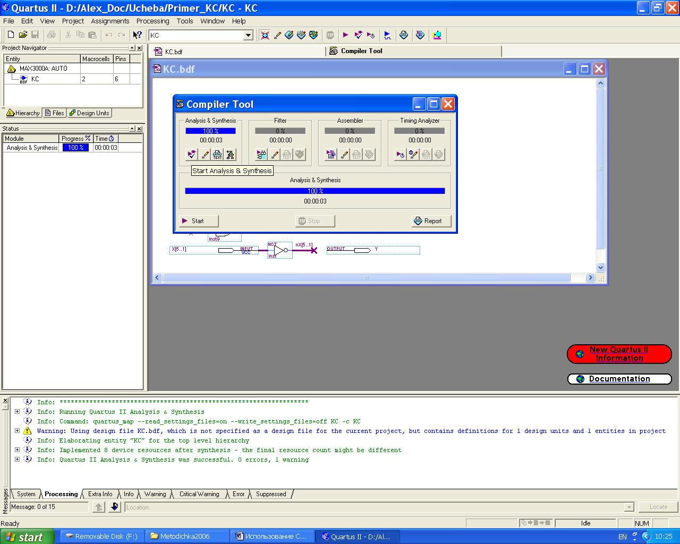Open the Assignments menu
680x544 pixels.
point(110,21)
